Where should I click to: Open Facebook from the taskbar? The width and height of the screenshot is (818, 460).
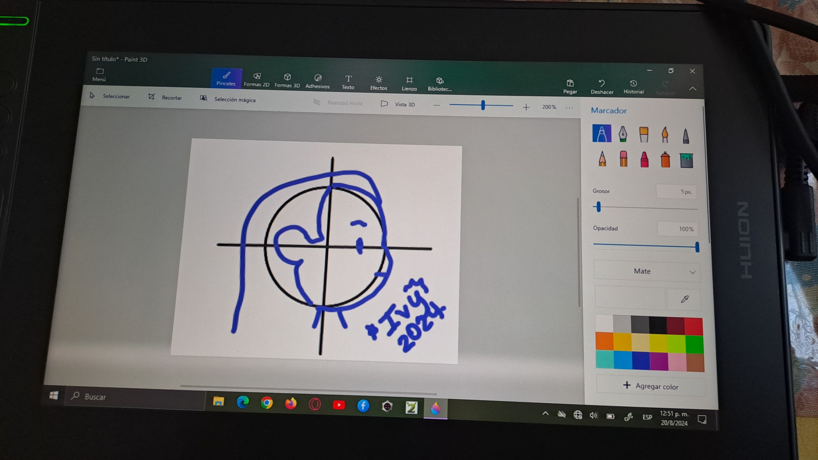(x=363, y=406)
